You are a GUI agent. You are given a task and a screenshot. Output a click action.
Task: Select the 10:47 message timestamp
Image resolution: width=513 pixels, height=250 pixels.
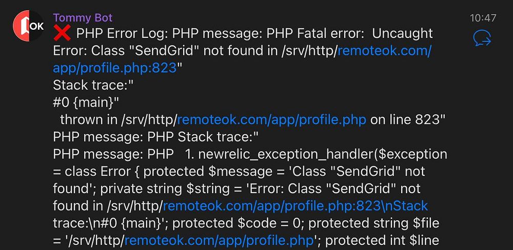(x=483, y=18)
